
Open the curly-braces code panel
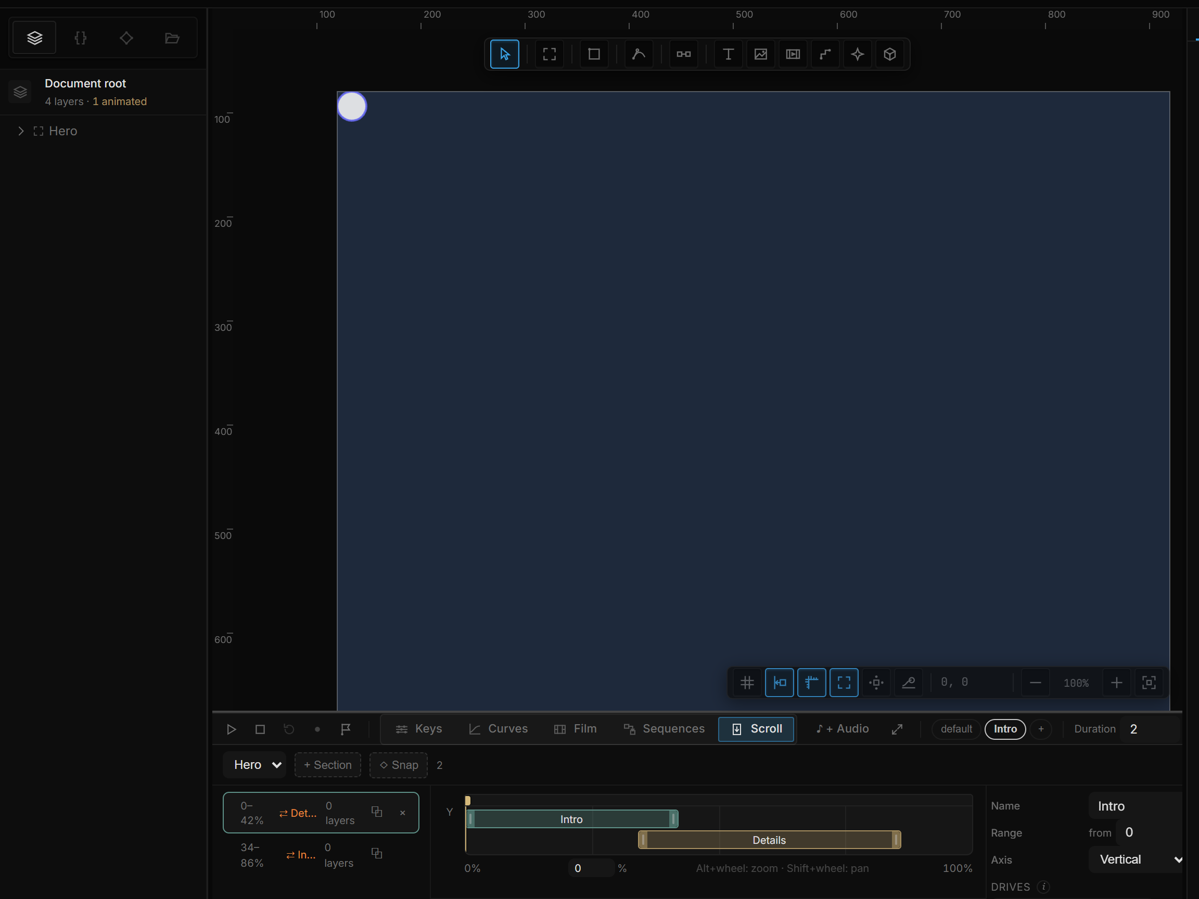click(x=80, y=38)
